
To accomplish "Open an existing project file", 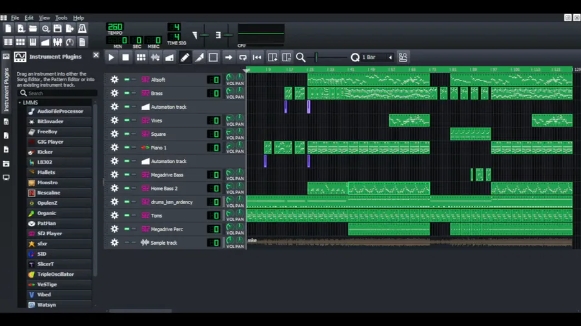I will pos(33,28).
